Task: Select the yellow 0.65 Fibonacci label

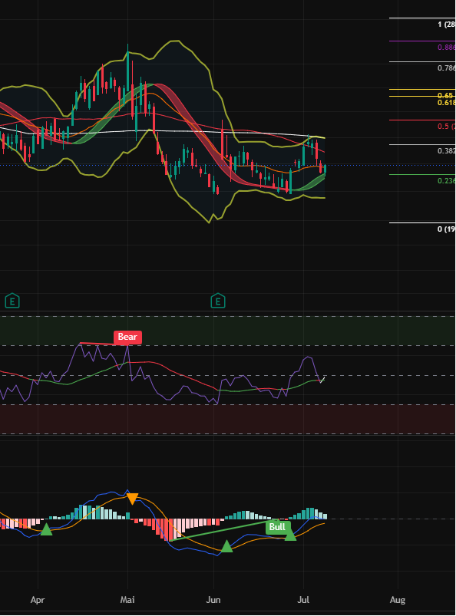Action: click(x=445, y=95)
